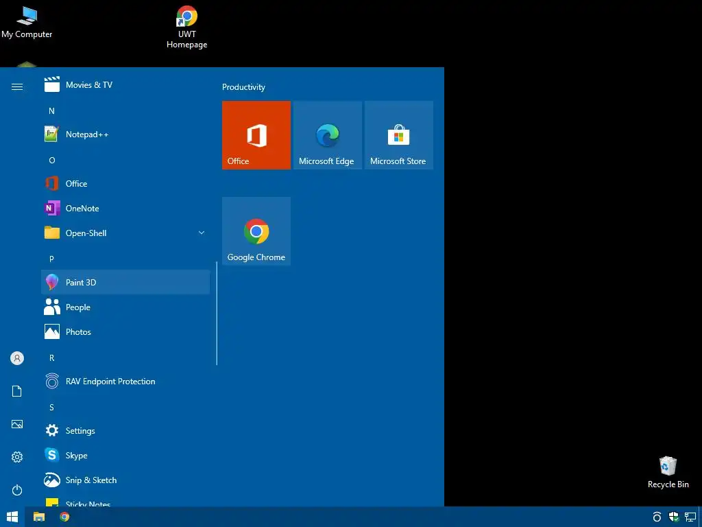This screenshot has height=527, width=702.
Task: Launch Paint 3D
Action: coord(125,282)
